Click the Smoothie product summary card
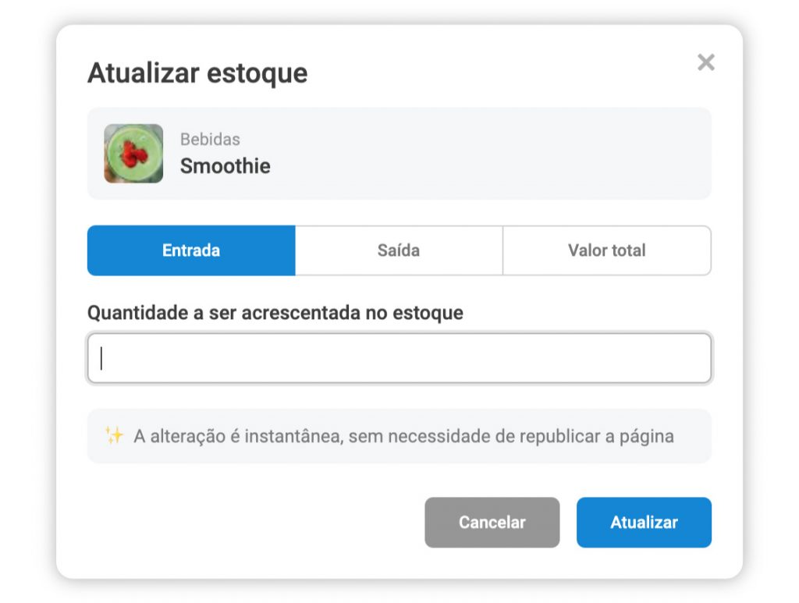799x603 pixels. [399, 153]
